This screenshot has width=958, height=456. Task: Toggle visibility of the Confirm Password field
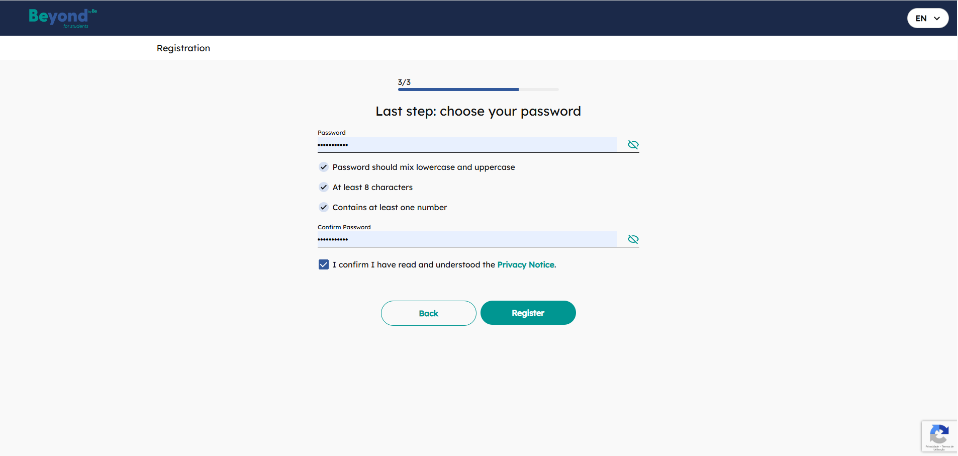coord(633,239)
